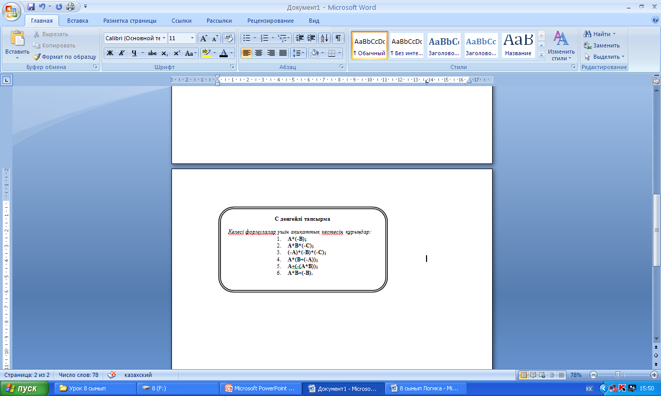Click the Superscript x² icon
The image size is (661, 396).
(x=177, y=53)
